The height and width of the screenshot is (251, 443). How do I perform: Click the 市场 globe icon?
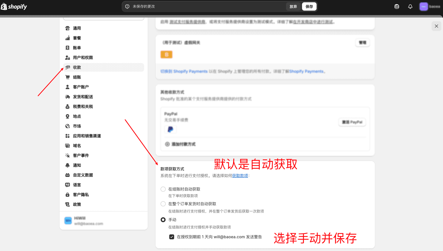67,126
